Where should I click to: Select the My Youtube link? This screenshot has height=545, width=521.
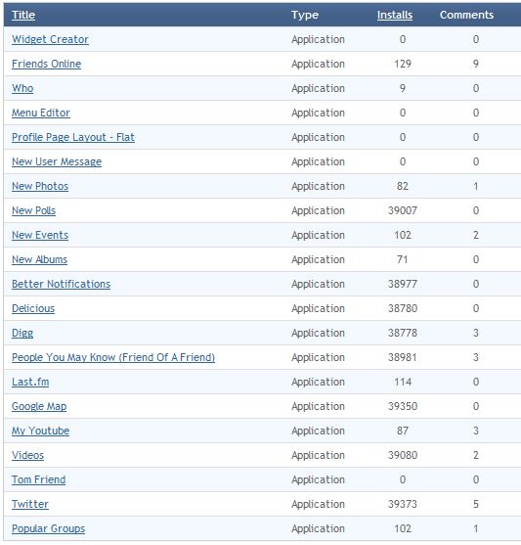coord(40,431)
